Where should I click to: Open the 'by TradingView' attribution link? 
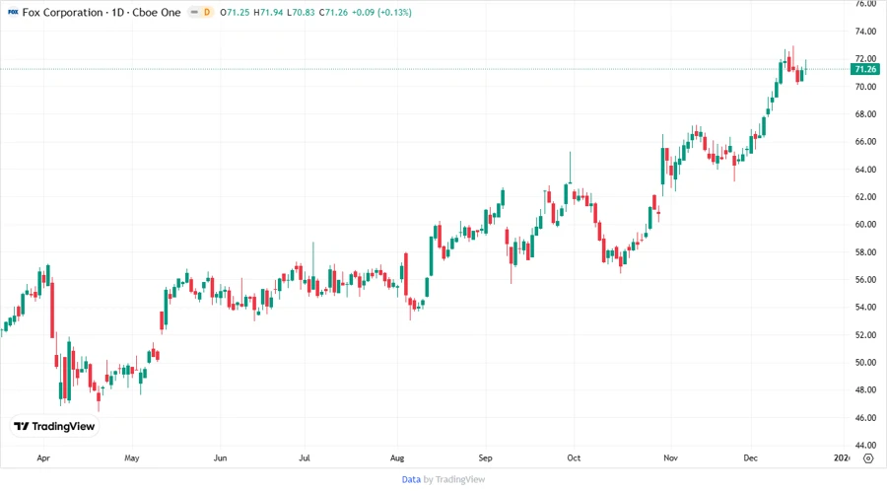pos(454,479)
